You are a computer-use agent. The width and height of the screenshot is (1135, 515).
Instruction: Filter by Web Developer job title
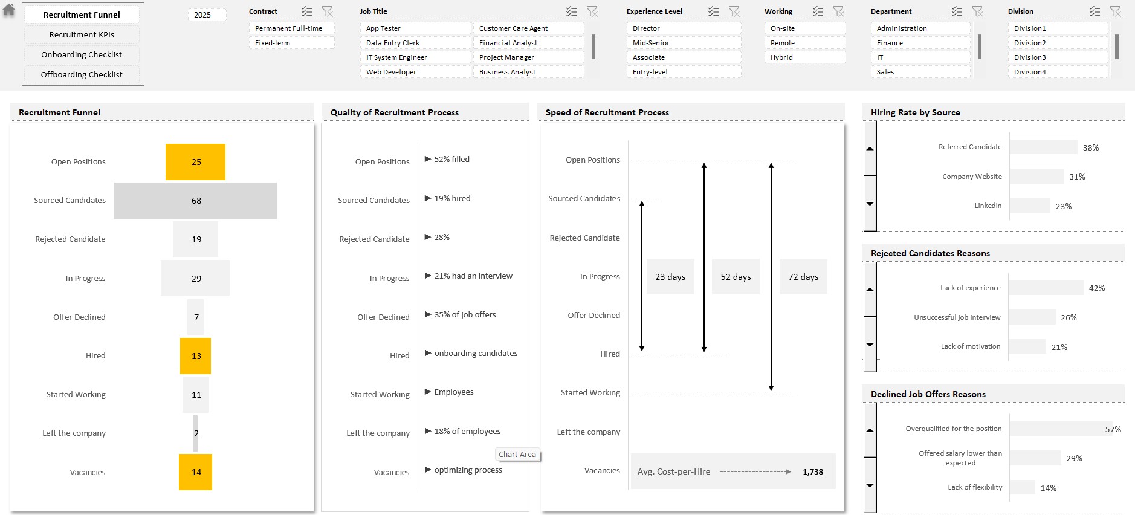point(415,72)
